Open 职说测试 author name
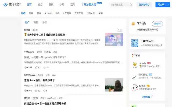172x107 pixels. 143,75
